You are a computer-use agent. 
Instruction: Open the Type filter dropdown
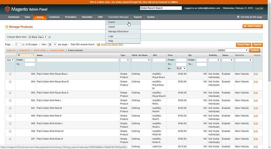[x=125, y=60]
